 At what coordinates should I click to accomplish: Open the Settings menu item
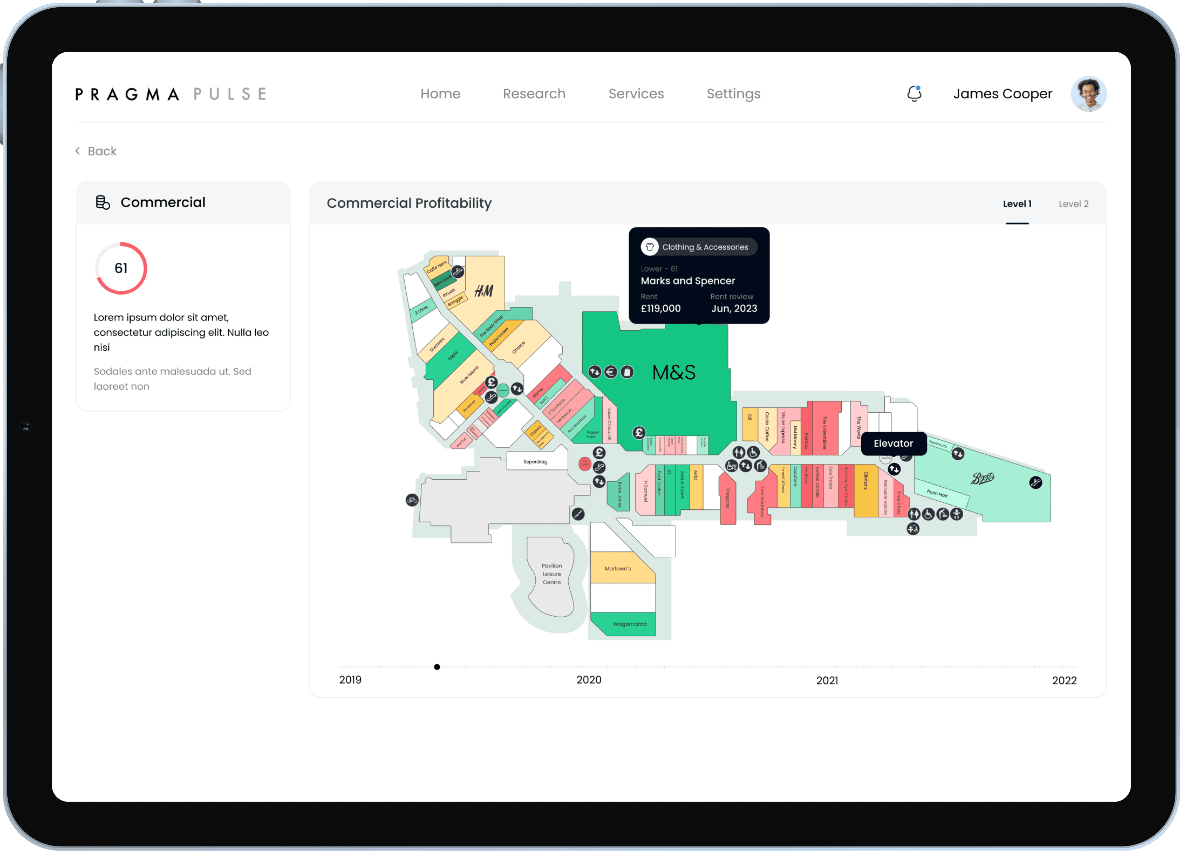[734, 94]
